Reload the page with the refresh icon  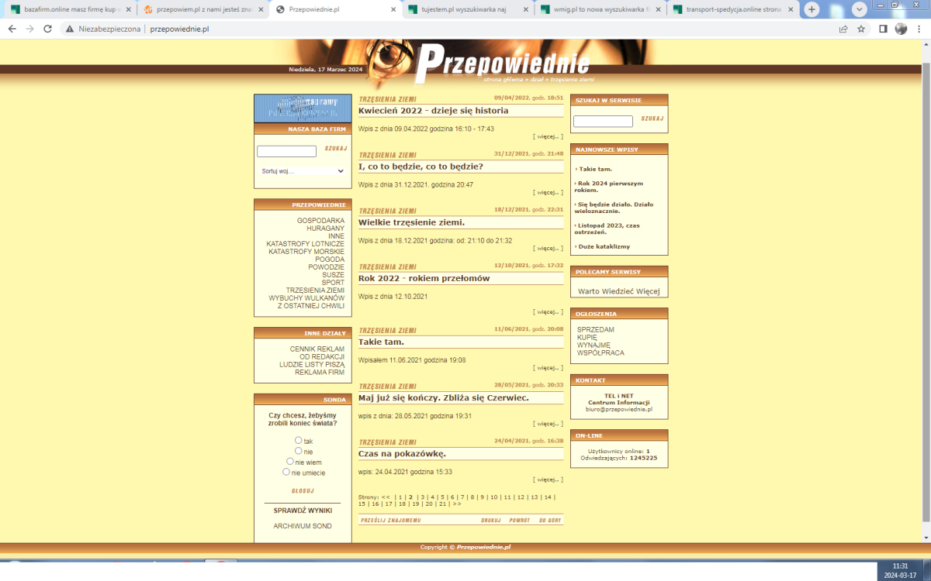[x=48, y=29]
